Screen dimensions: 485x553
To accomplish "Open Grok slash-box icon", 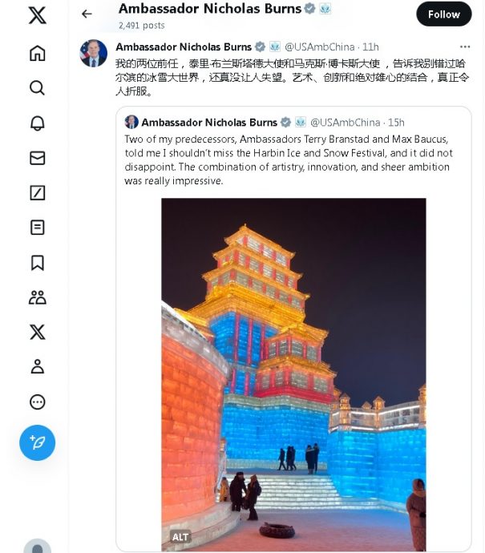I will (x=38, y=193).
